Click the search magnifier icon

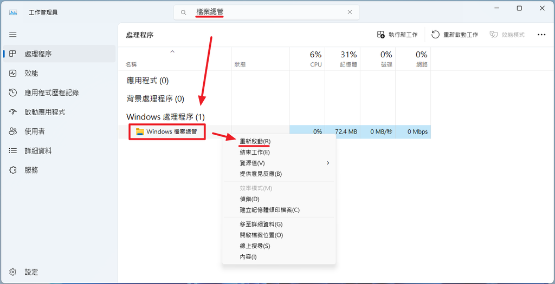(x=183, y=12)
